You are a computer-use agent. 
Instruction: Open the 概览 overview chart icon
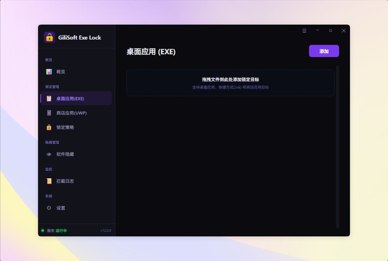coord(49,72)
